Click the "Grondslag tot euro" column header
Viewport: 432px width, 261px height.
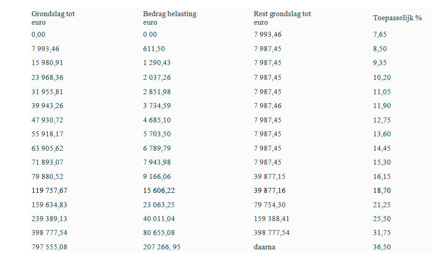53,18
